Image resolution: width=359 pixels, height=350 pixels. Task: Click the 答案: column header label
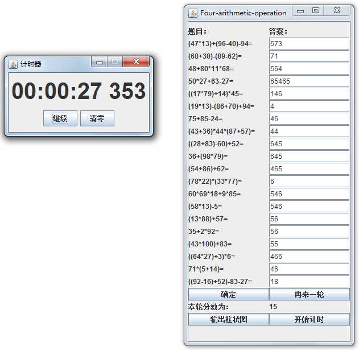tap(278, 31)
